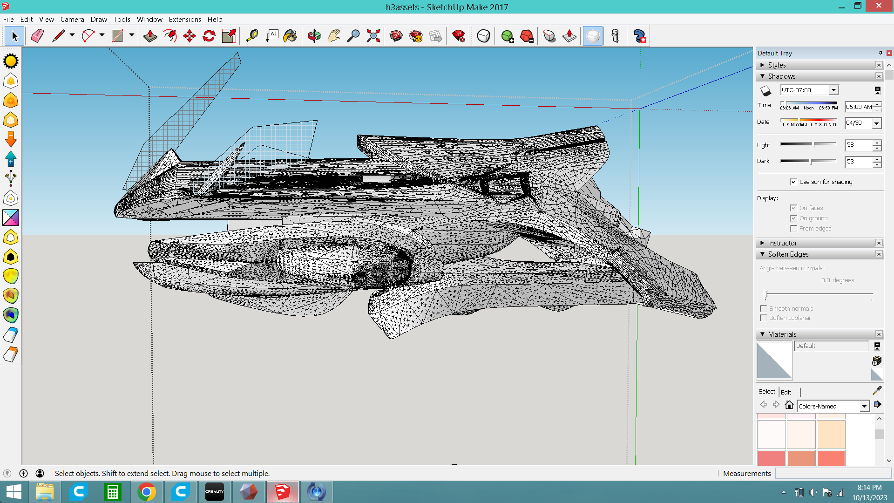Activate the Rotate tool
Image resolution: width=894 pixels, height=503 pixels.
tap(209, 36)
